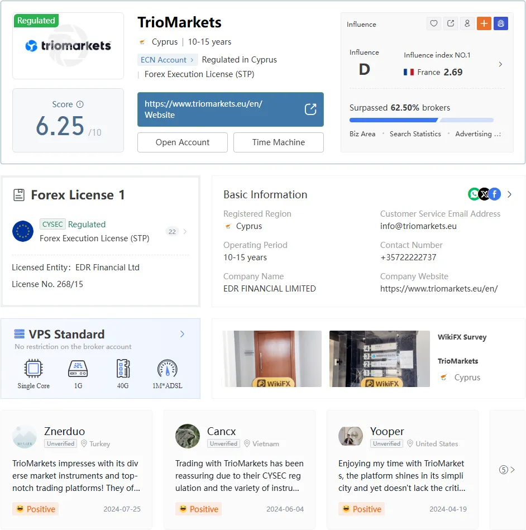Click Znerduo's Unverified tag
526x530 pixels.
coord(60,443)
